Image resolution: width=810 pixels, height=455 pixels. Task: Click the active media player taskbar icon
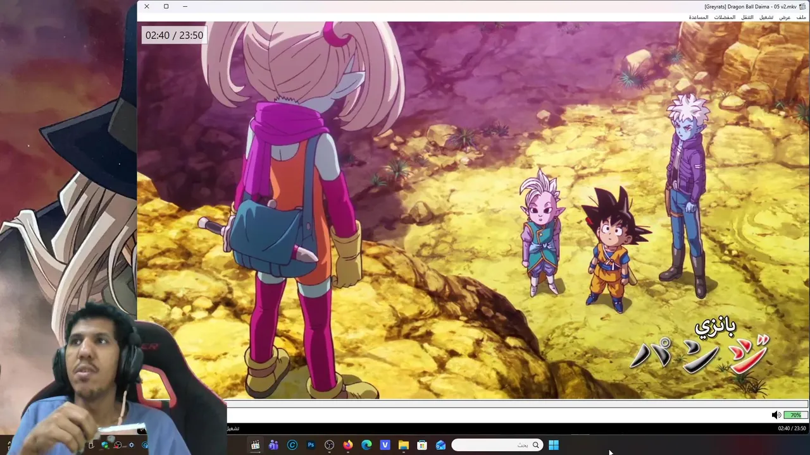(255, 445)
